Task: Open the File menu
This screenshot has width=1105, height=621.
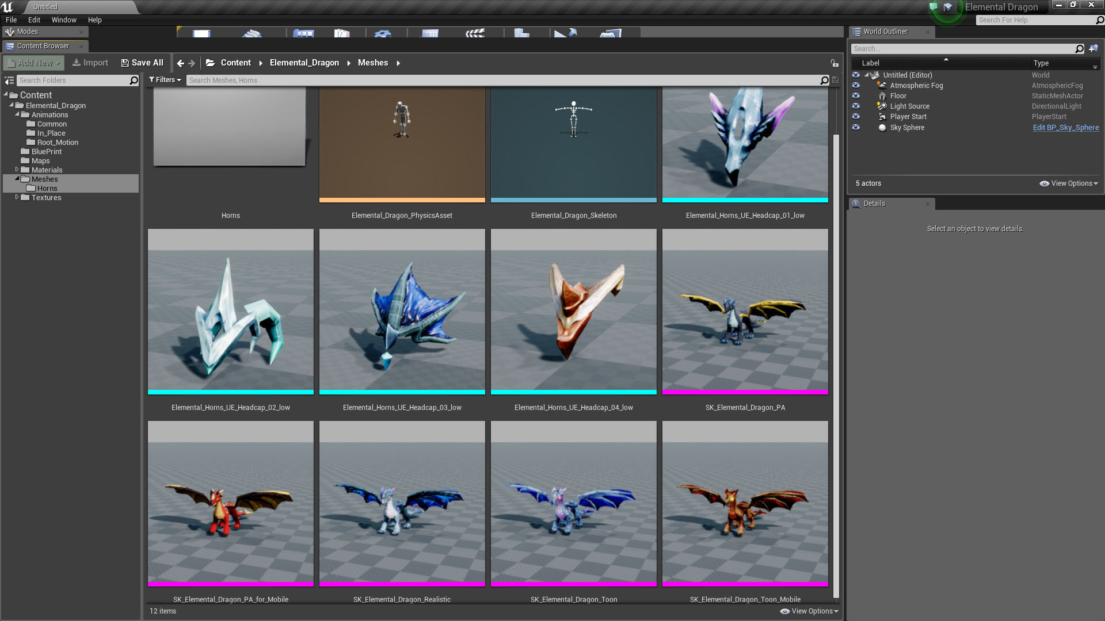Action: pos(12,20)
